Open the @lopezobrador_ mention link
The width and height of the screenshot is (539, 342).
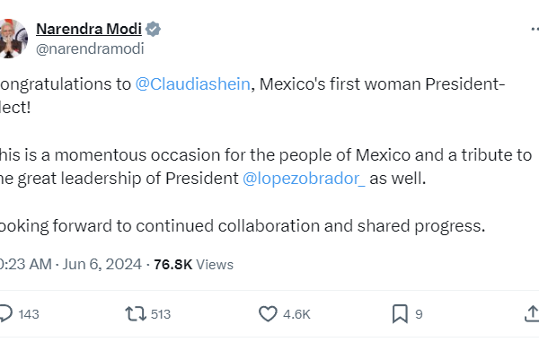[304, 179]
